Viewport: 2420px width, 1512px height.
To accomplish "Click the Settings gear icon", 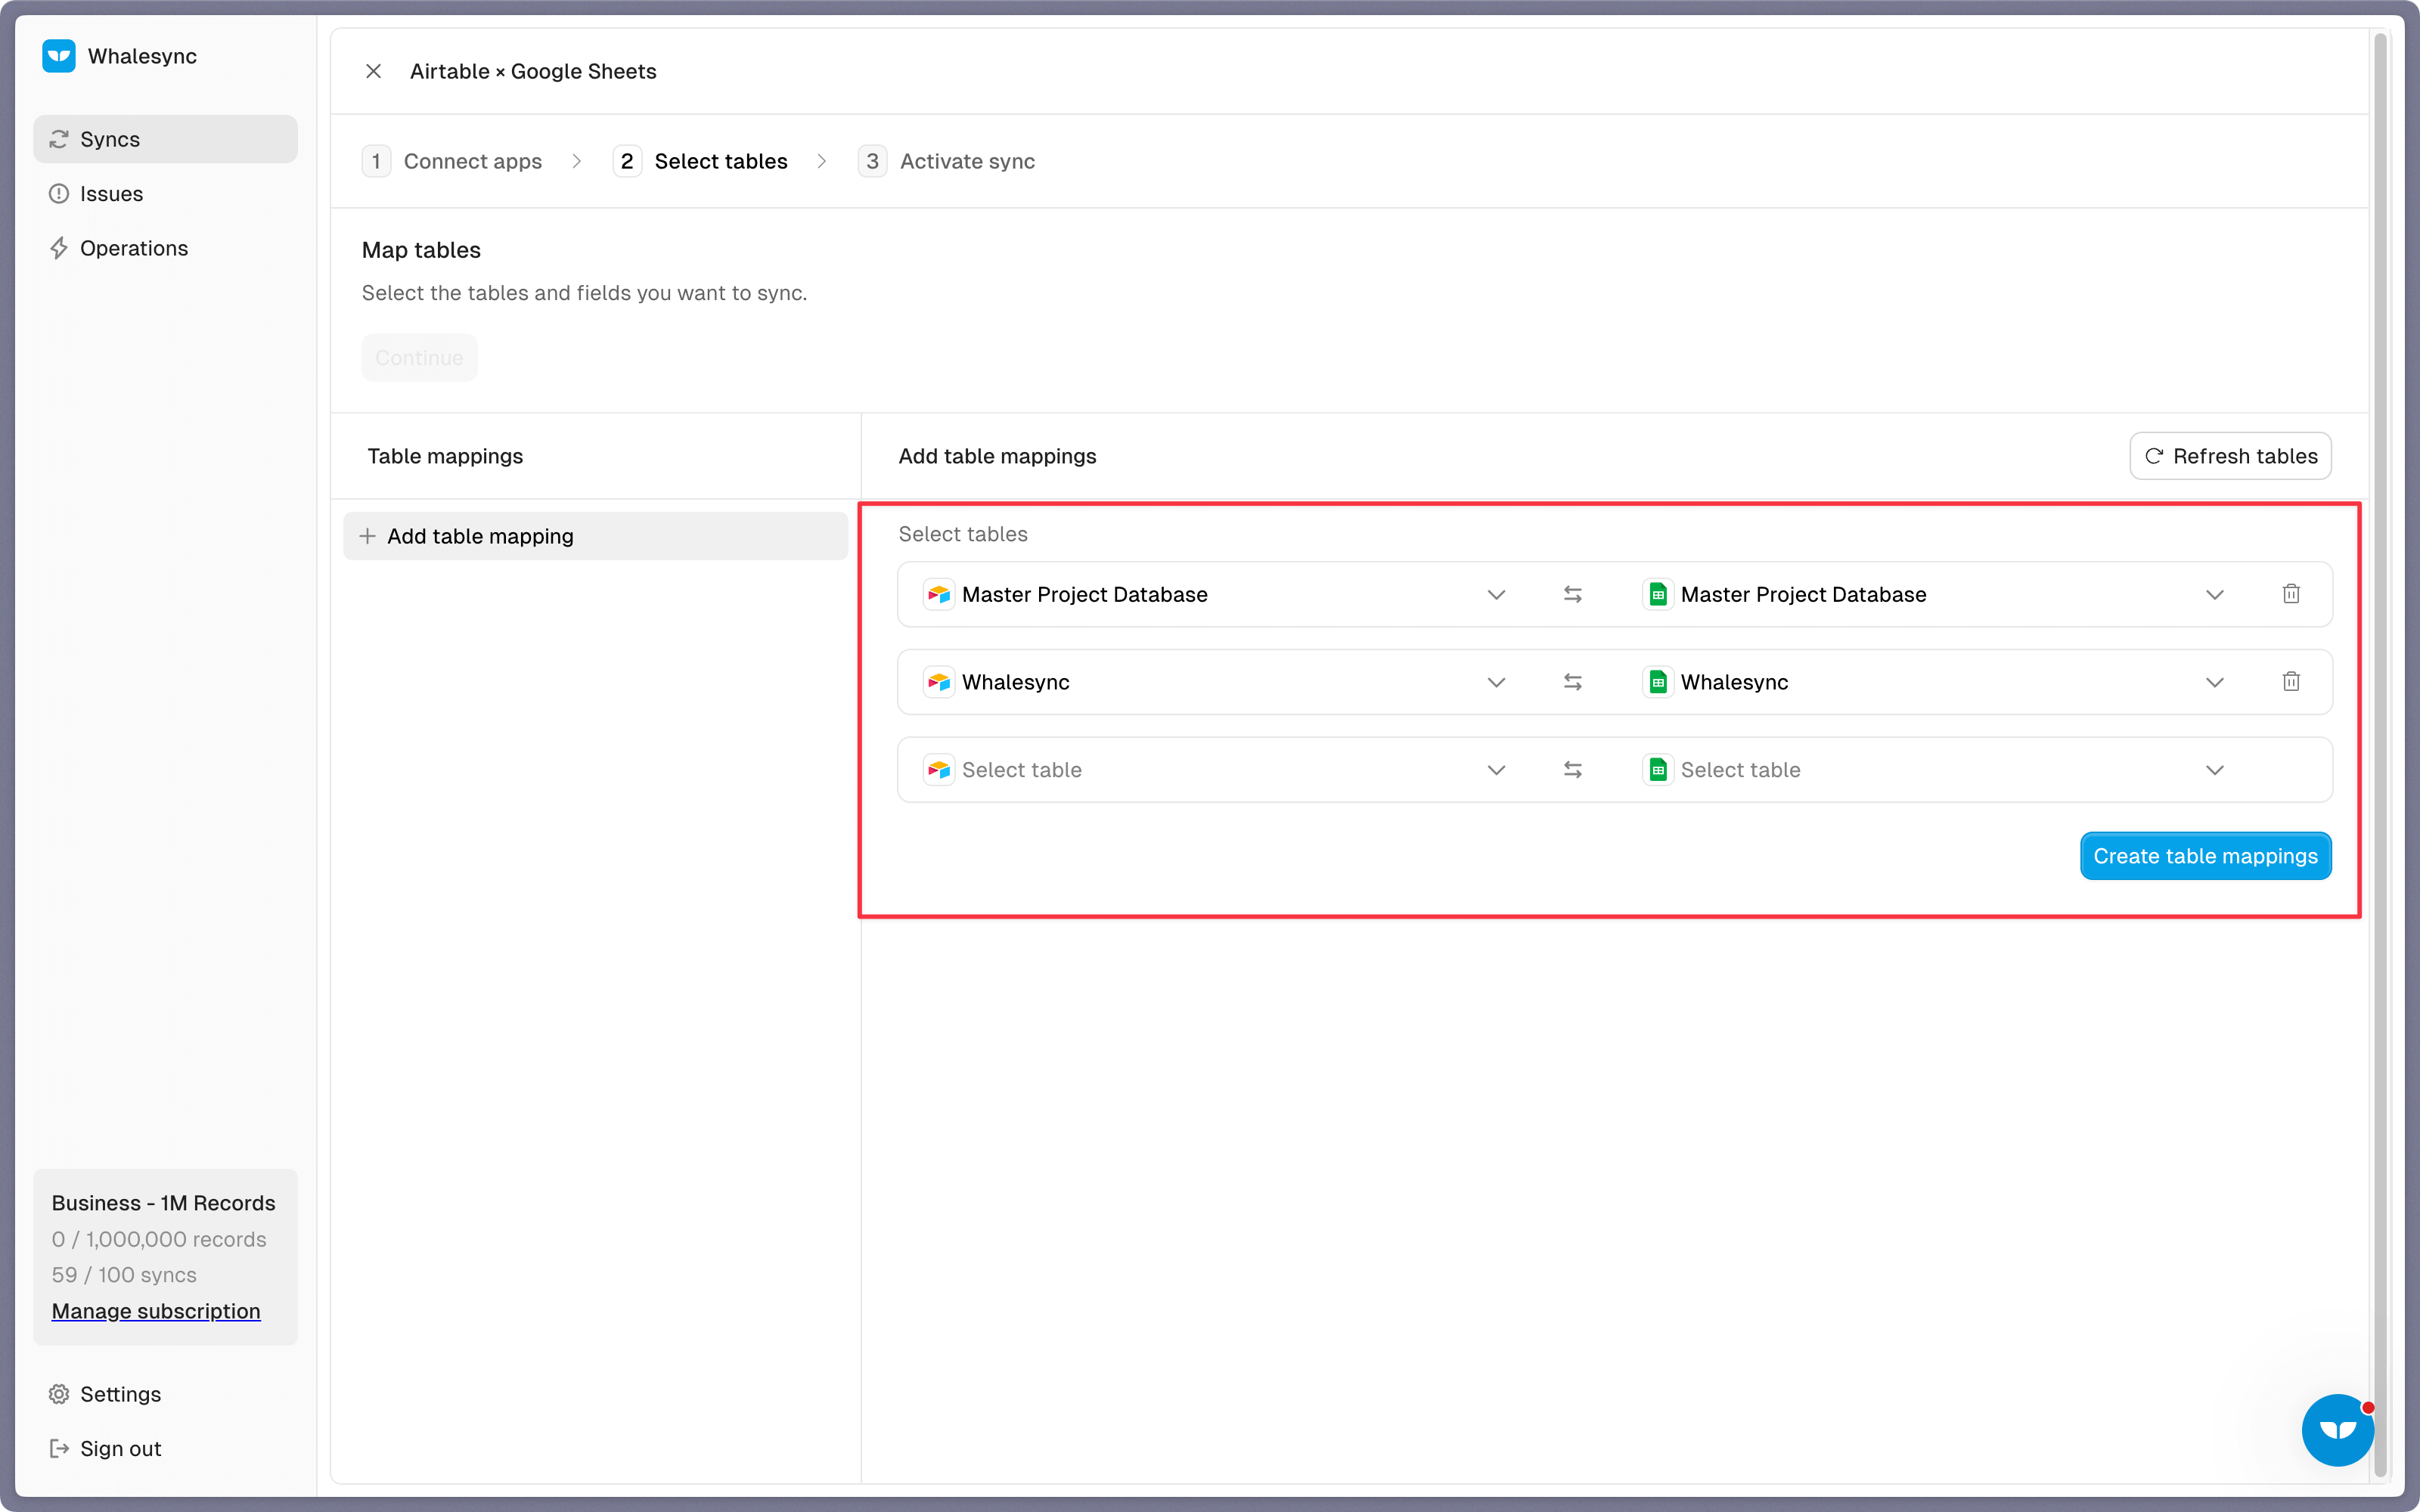I will (59, 1394).
